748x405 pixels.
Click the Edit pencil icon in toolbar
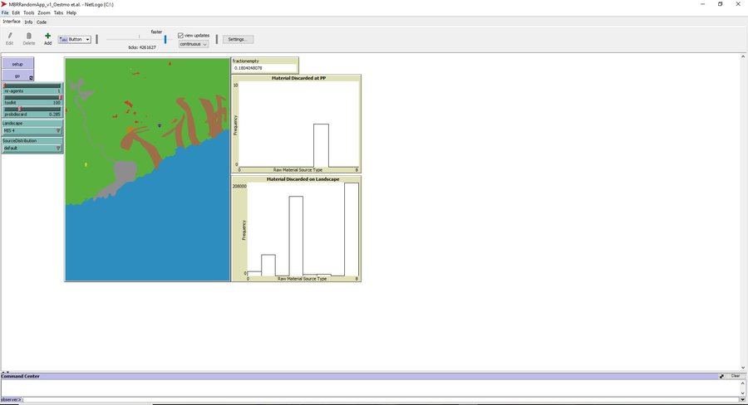[9, 36]
